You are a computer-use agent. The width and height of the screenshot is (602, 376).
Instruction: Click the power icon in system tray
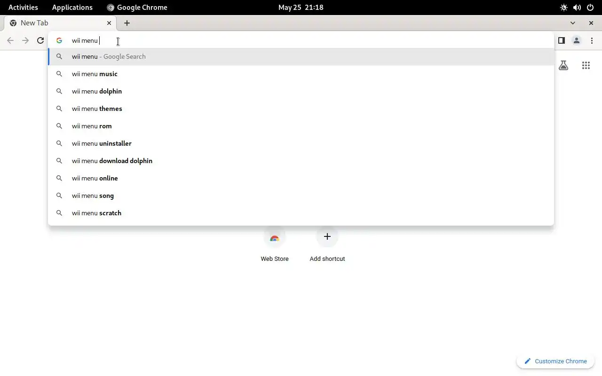pyautogui.click(x=590, y=8)
